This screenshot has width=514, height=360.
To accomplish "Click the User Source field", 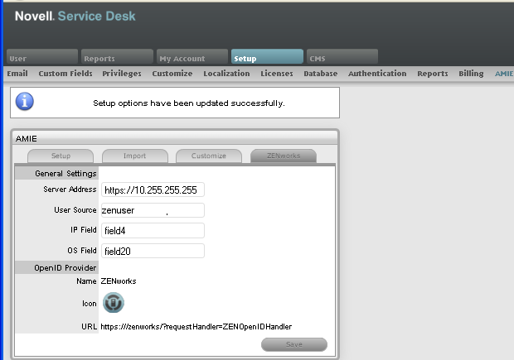I will [153, 210].
